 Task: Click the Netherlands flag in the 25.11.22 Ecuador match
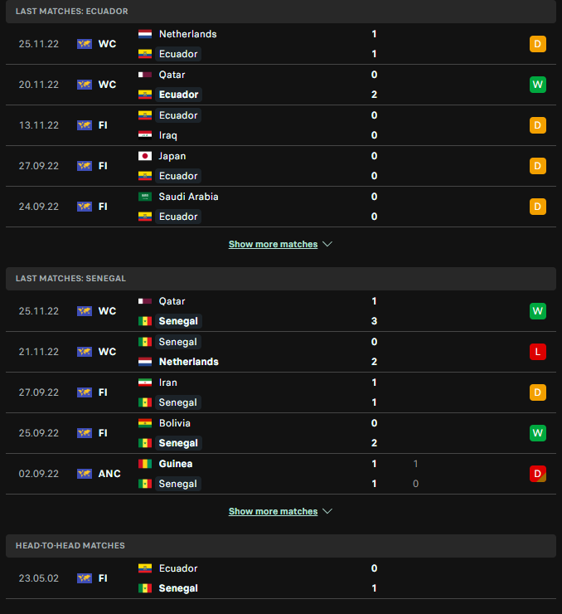[x=145, y=34]
